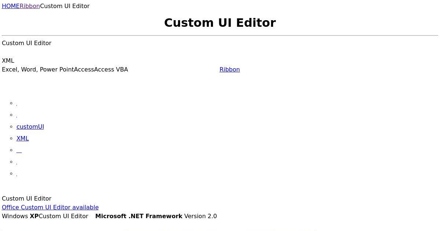Click the hollow bullet beside customUI
Viewport: 440px width, 231px height.
tap(11, 126)
